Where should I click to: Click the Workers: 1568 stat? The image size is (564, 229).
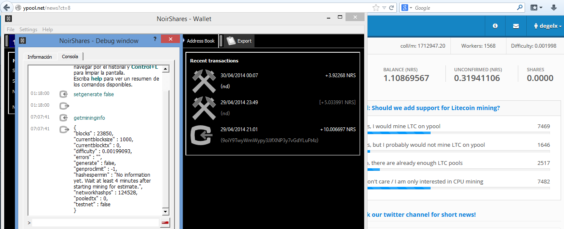click(x=478, y=46)
